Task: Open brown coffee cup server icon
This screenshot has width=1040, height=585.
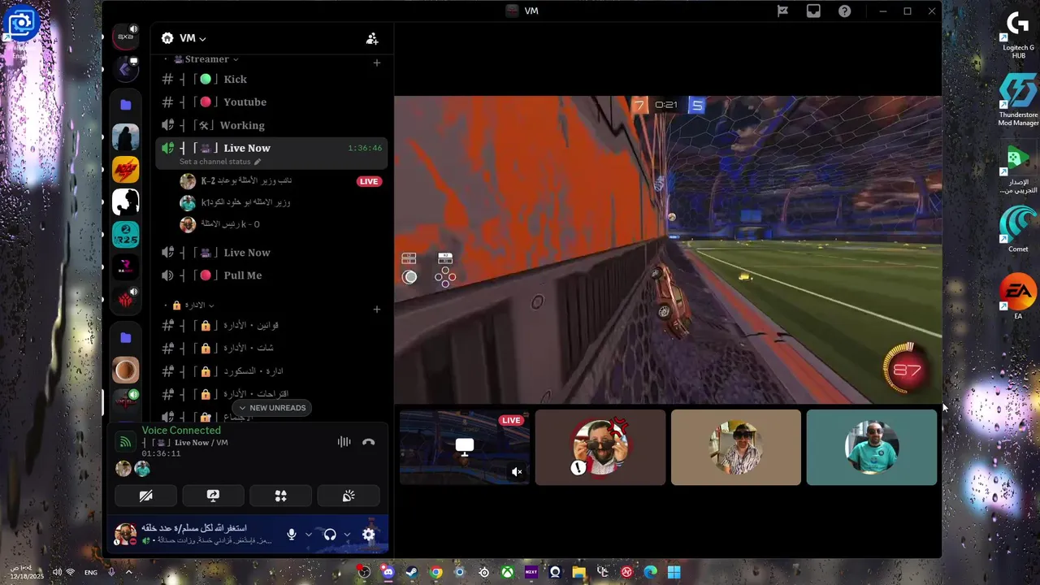Action: click(125, 370)
